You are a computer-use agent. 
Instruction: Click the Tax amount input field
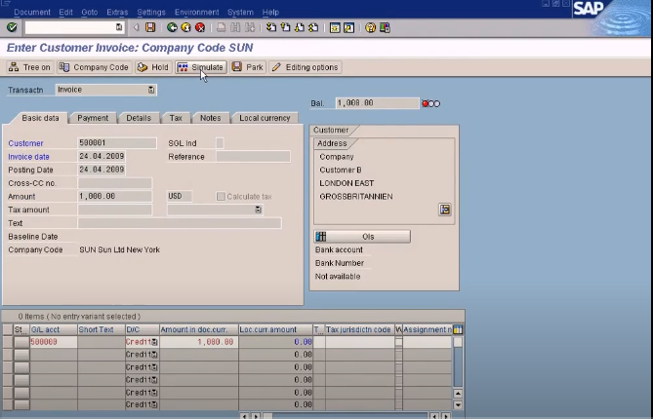[114, 209]
